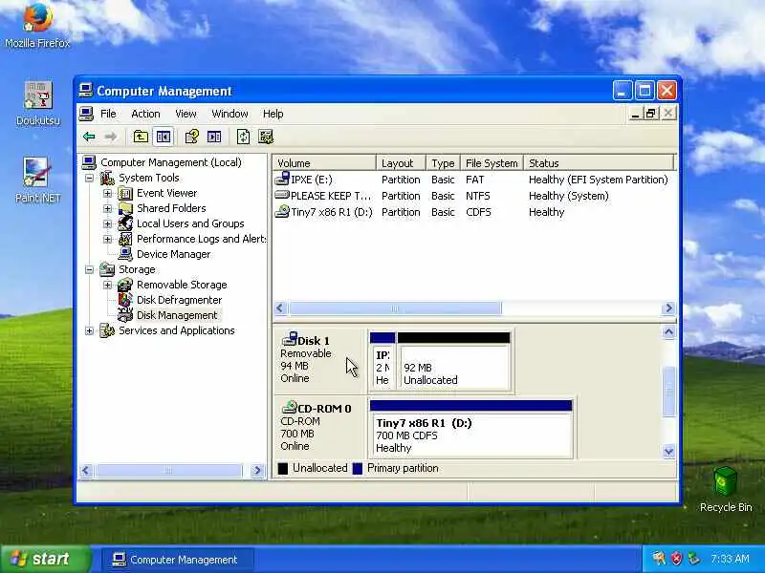
Task: Sort by the File System column header
Action: (492, 162)
